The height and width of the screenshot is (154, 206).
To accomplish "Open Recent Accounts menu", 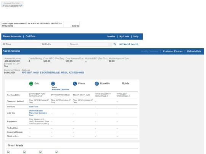I will pyautogui.click(x=12, y=37).
